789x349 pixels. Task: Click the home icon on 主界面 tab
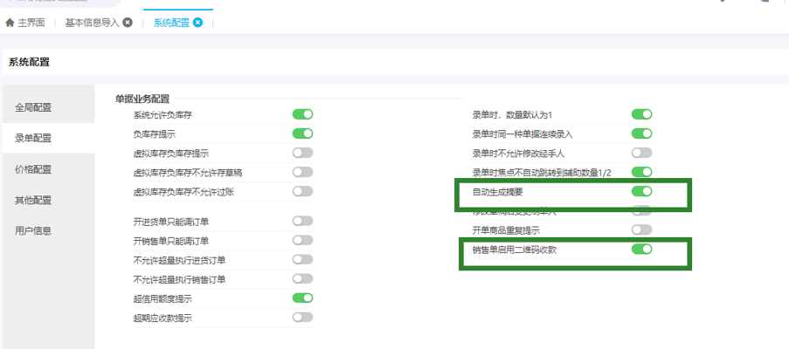pyautogui.click(x=10, y=23)
